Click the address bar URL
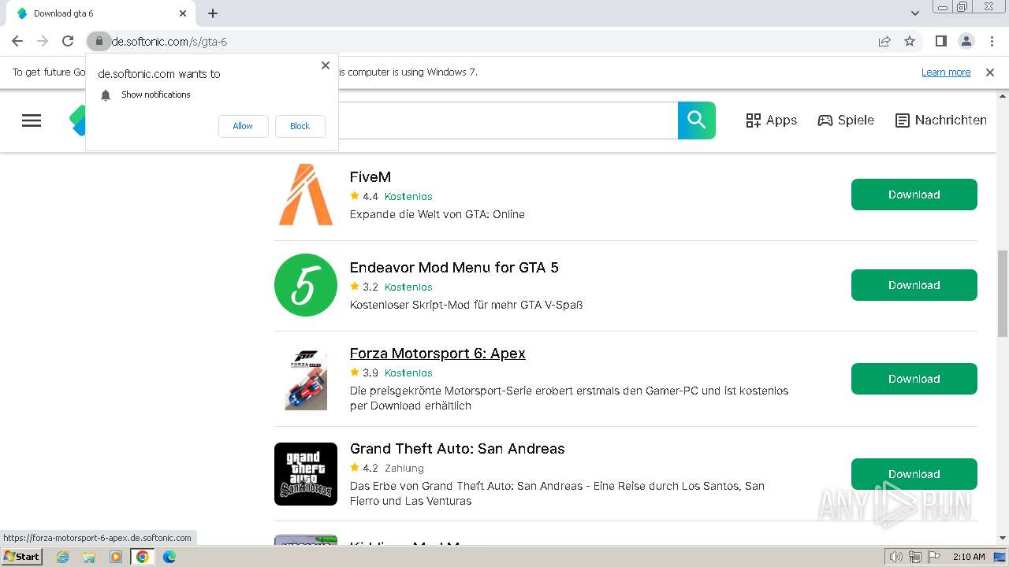The height and width of the screenshot is (567, 1009). pos(169,41)
